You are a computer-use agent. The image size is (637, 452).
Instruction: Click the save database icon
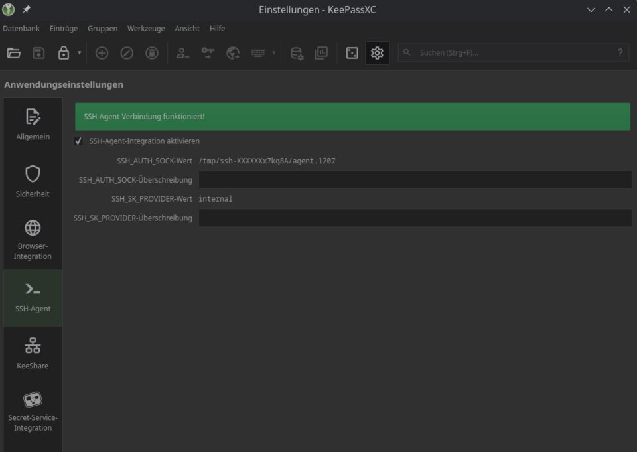[38, 53]
